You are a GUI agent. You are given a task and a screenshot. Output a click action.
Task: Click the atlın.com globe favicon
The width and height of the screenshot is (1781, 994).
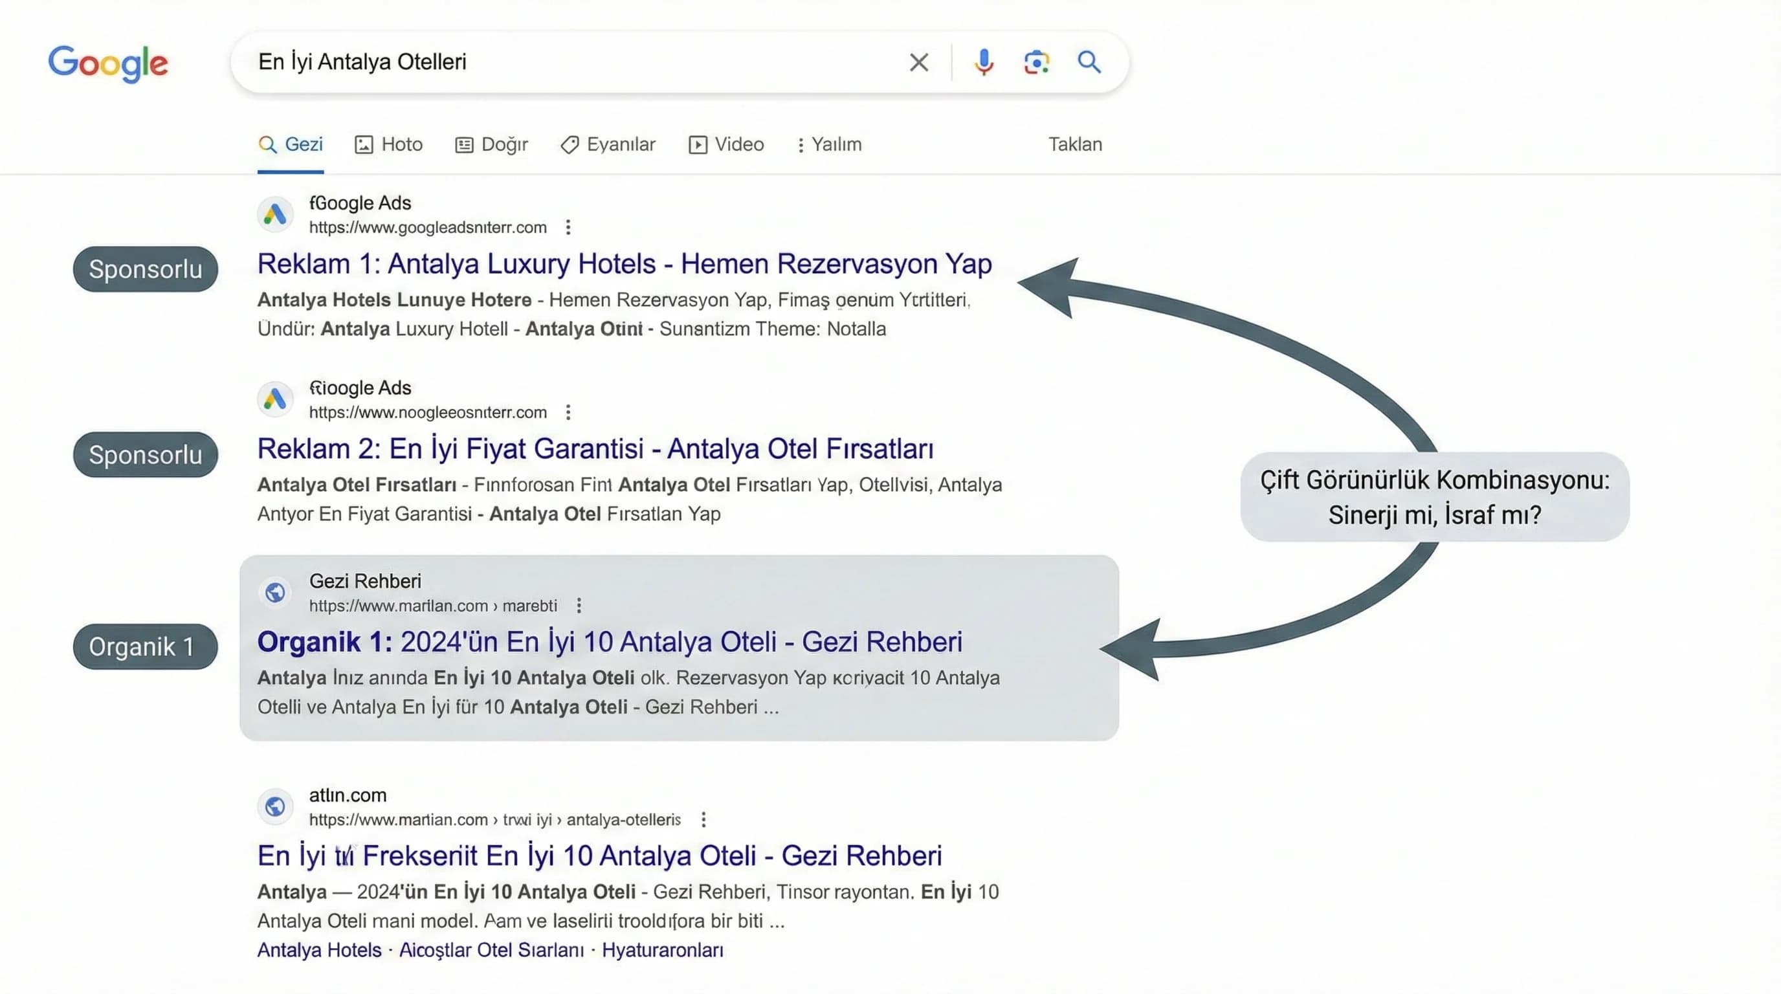275,806
